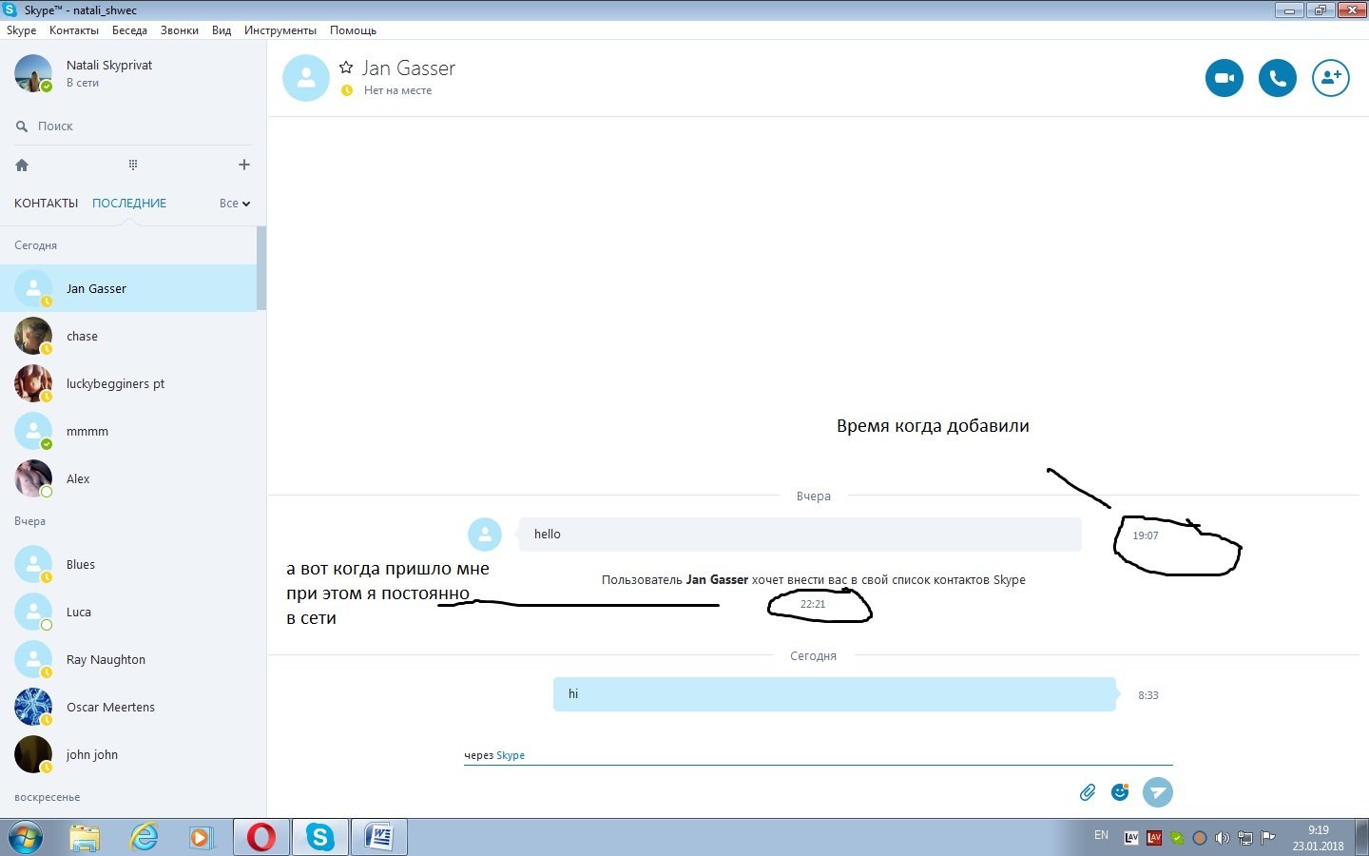Click the contact list scrollbar

pos(261,267)
